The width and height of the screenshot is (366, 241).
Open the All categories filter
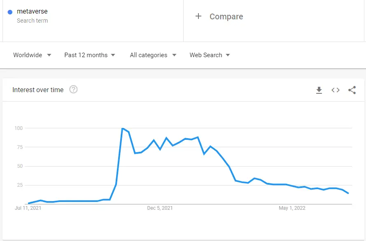click(153, 55)
